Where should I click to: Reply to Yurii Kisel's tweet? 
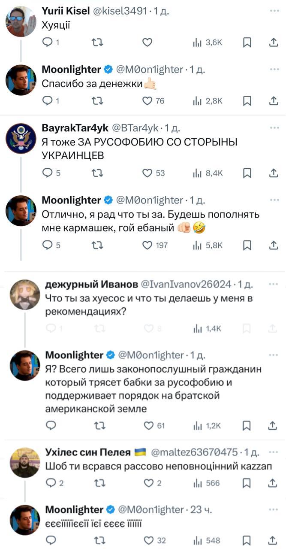pos(48,42)
